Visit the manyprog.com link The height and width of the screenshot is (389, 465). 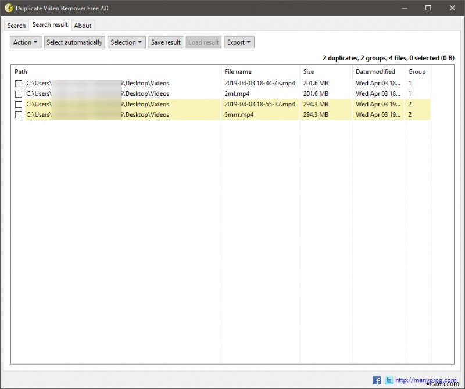click(425, 380)
